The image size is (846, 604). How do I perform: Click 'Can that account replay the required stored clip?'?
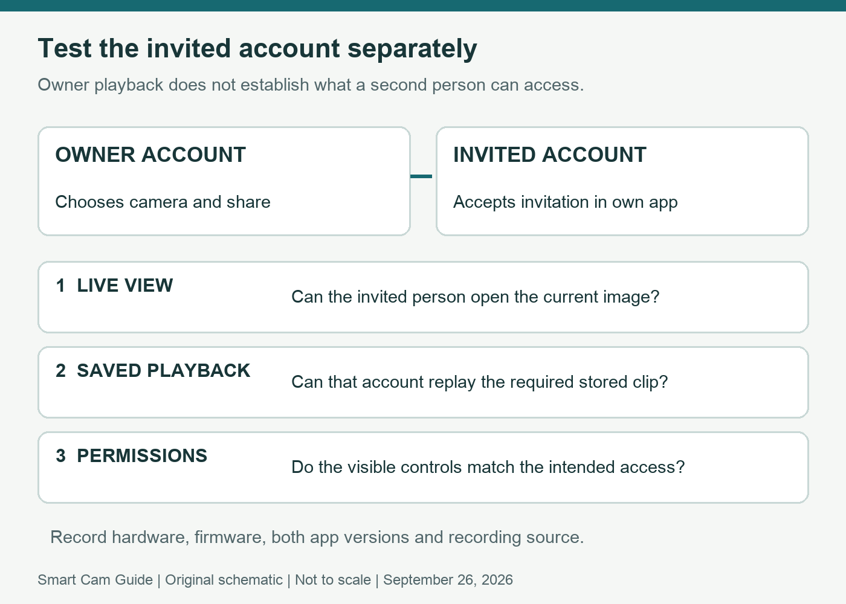point(480,382)
